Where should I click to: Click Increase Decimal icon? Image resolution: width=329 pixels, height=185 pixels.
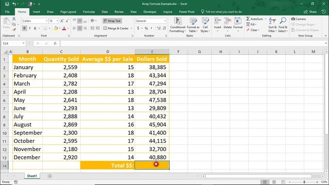pos(159,28)
